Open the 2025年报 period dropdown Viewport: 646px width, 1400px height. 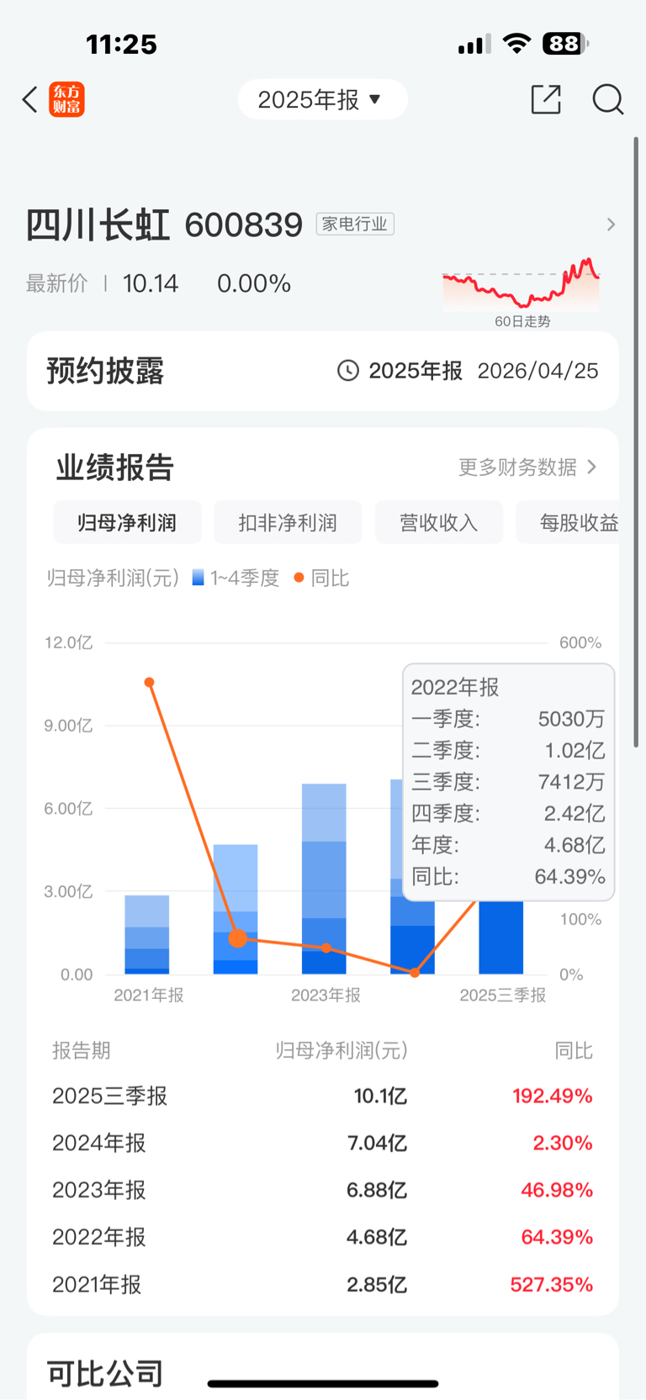(x=322, y=99)
